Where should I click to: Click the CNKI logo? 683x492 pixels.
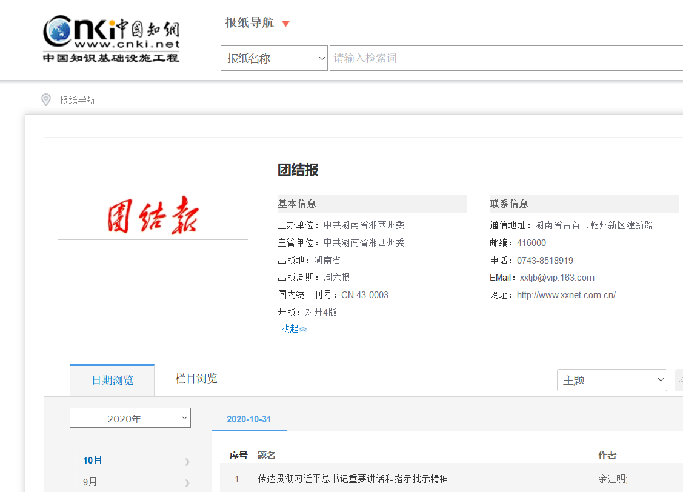coord(111,38)
